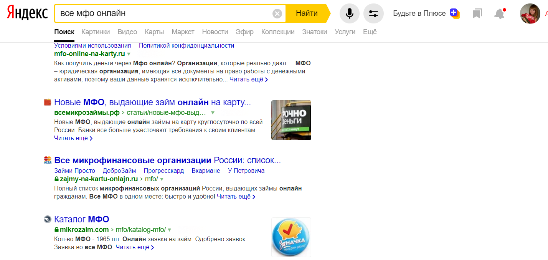Expand menu arrow next to всемикрозаймы.рф URL
Image resolution: width=548 pixels, height=260 pixels.
click(x=213, y=113)
